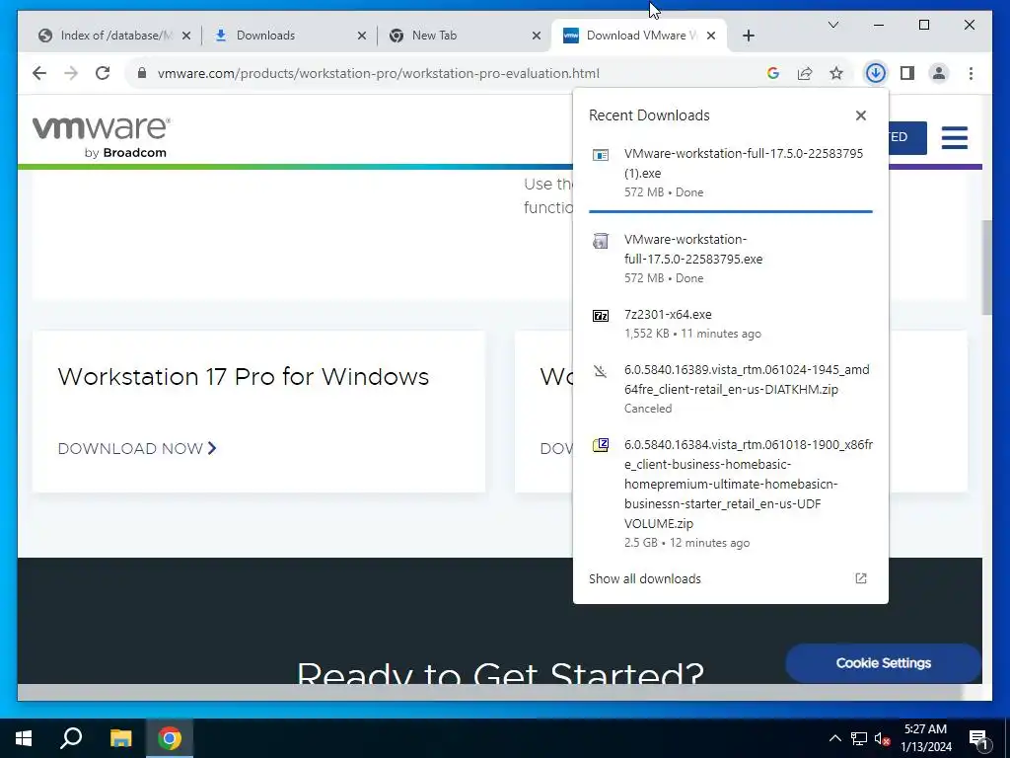Open the Windows Start menu
Viewport: 1010px width, 758px height.
(24, 738)
